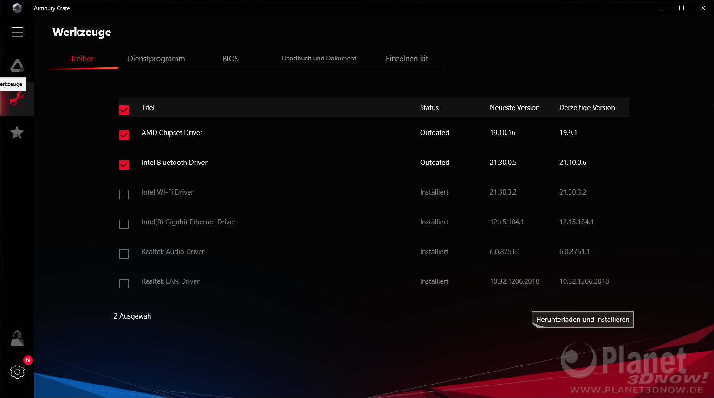Open the Aura device triangle icon
Image resolution: width=714 pixels, height=398 pixels.
click(x=17, y=65)
